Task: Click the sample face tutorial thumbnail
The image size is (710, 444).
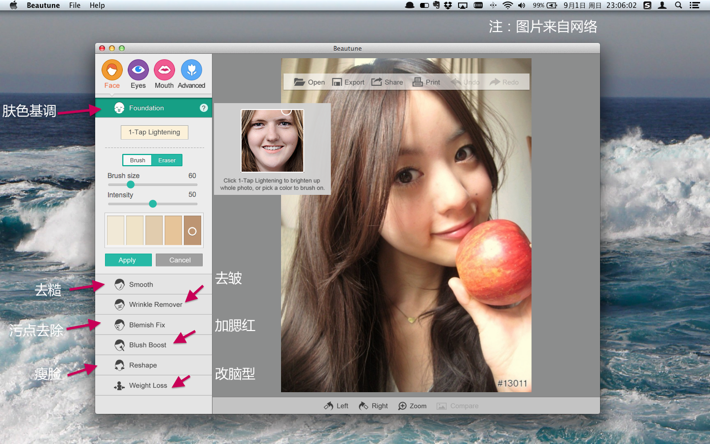Action: pos(272,141)
